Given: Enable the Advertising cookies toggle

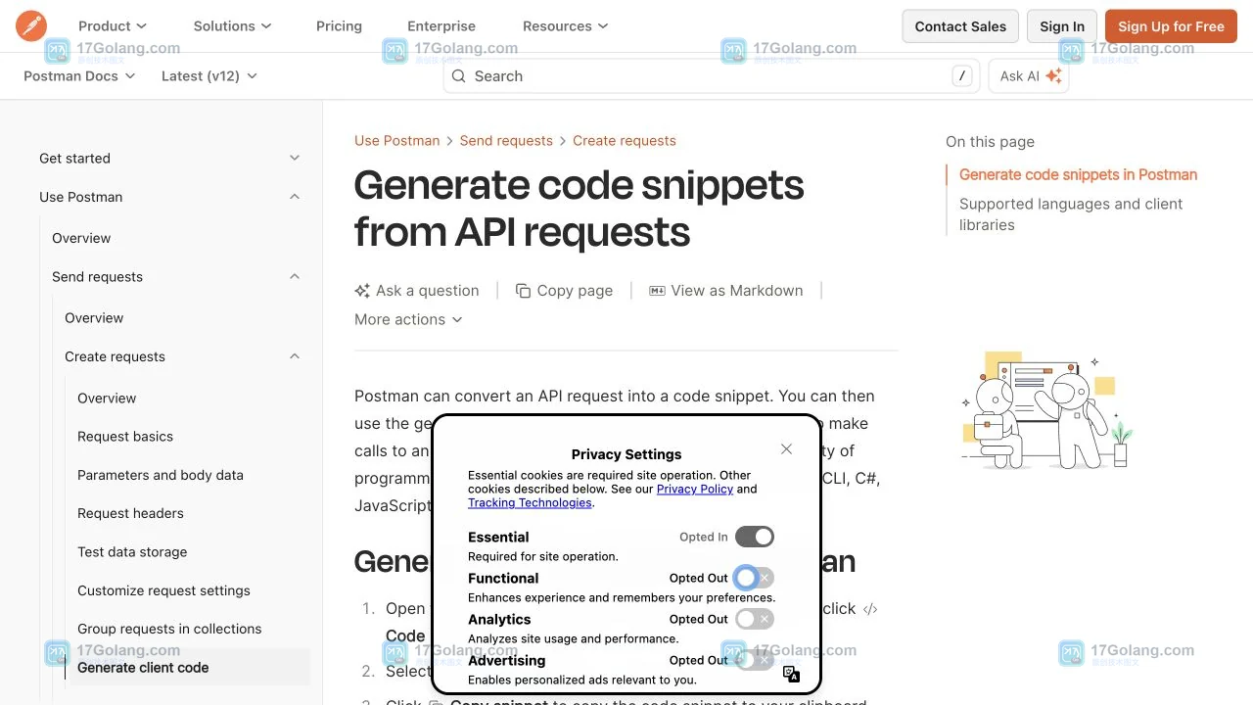Looking at the screenshot, I should [x=755, y=660].
